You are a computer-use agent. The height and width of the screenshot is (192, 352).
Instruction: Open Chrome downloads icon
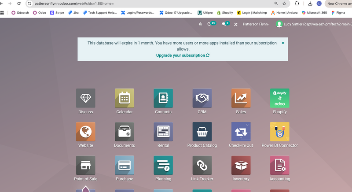pyautogui.click(x=310, y=4)
